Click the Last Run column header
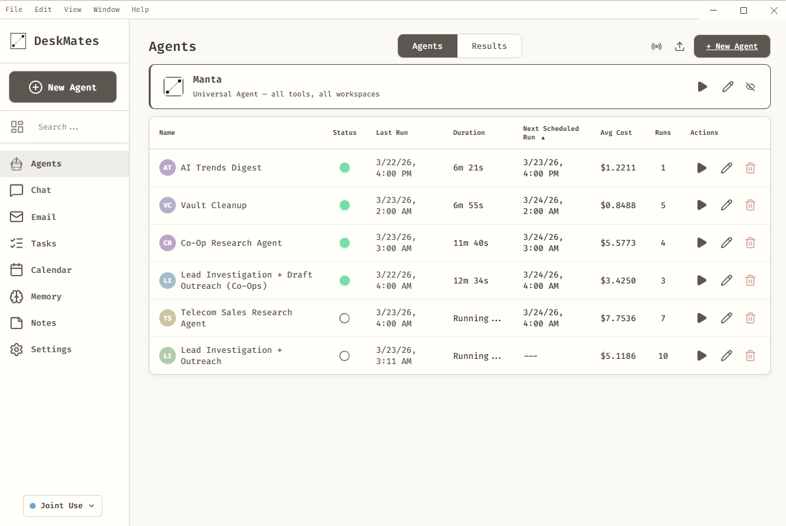The width and height of the screenshot is (786, 526). point(391,133)
